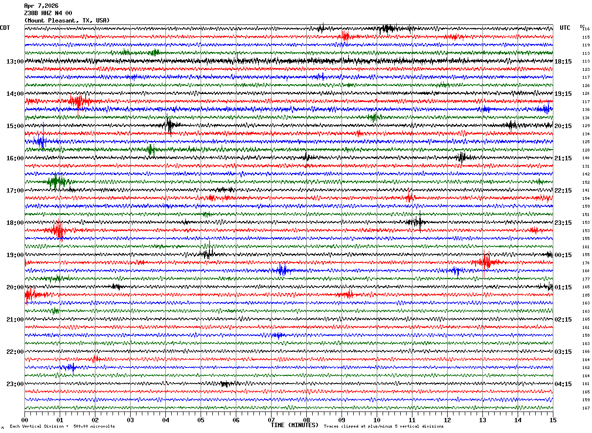Click the 21:15 UTC time label

click(x=563, y=158)
